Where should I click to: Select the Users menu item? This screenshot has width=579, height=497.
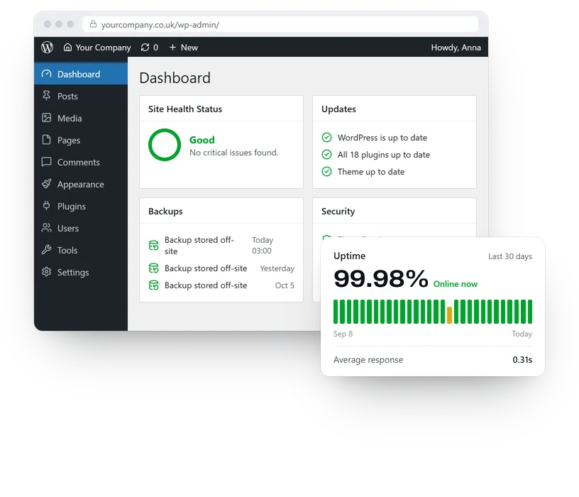click(x=81, y=228)
